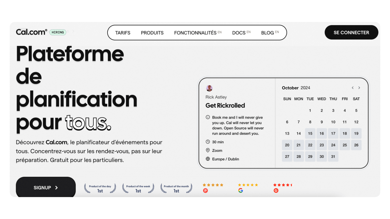Image resolution: width=390 pixels, height=219 pixels.
Task: Click the 'WED' weekday header
Action: pyautogui.click(x=322, y=99)
